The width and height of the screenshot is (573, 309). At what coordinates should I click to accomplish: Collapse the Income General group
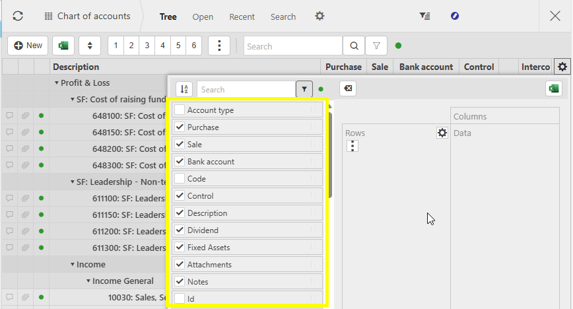[88, 281]
